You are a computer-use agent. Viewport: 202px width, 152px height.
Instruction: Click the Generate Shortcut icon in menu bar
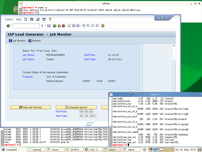[x=38, y=19]
